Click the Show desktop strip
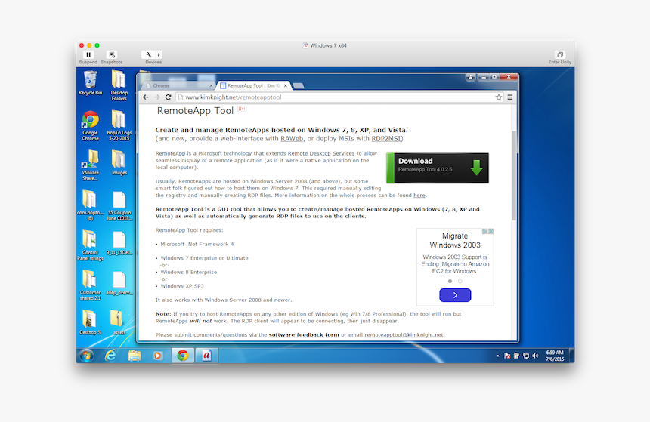 click(x=571, y=356)
